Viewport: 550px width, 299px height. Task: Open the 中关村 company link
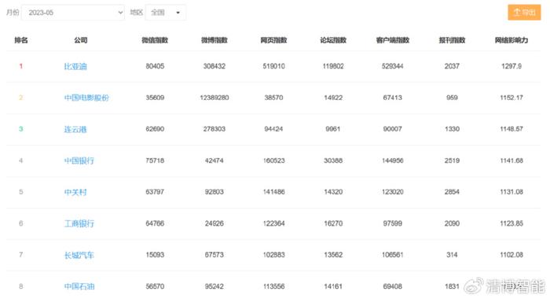75,192
